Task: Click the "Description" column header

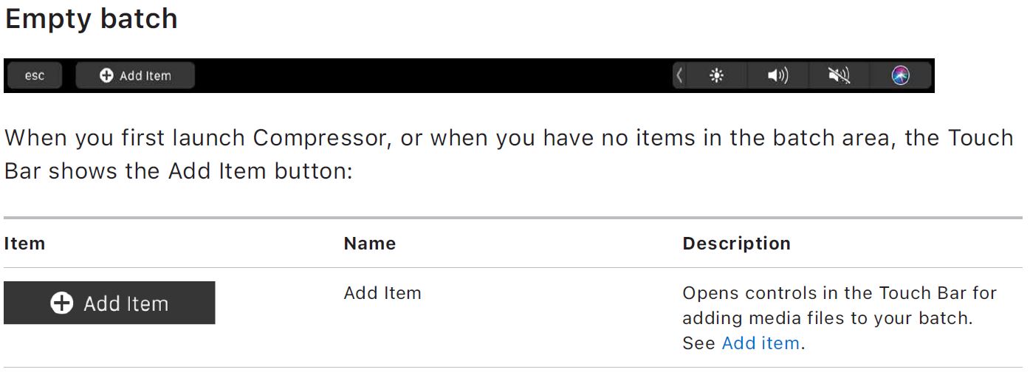Action: pos(736,244)
